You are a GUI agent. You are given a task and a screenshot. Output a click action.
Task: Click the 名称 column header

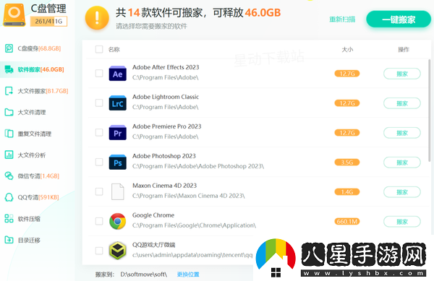[114, 49]
